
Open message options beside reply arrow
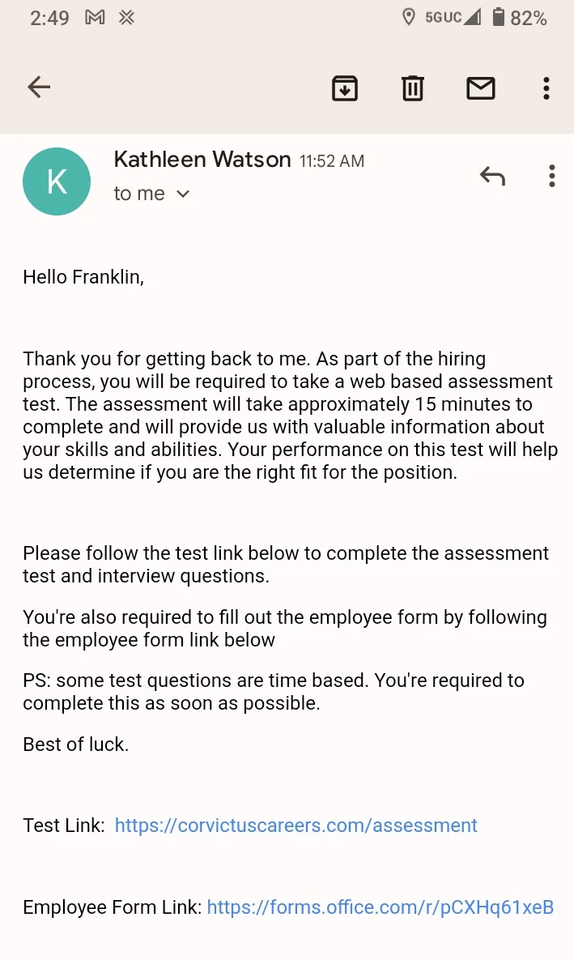(551, 177)
